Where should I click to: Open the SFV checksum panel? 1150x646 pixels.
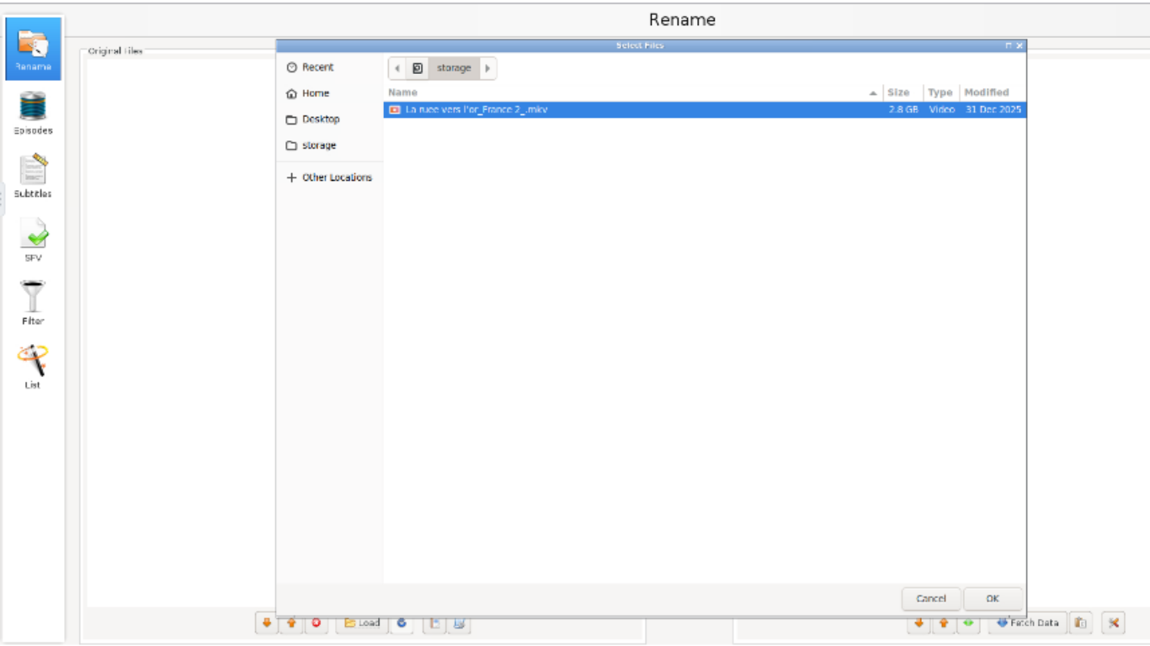click(33, 240)
